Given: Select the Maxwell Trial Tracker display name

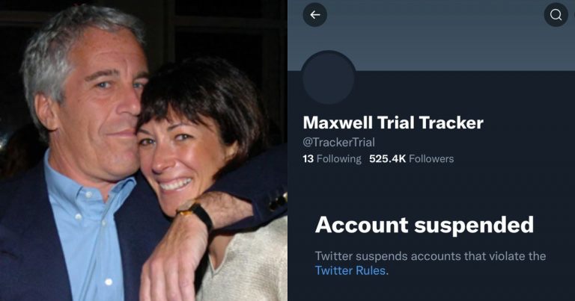Looking at the screenshot, I should click(x=392, y=123).
